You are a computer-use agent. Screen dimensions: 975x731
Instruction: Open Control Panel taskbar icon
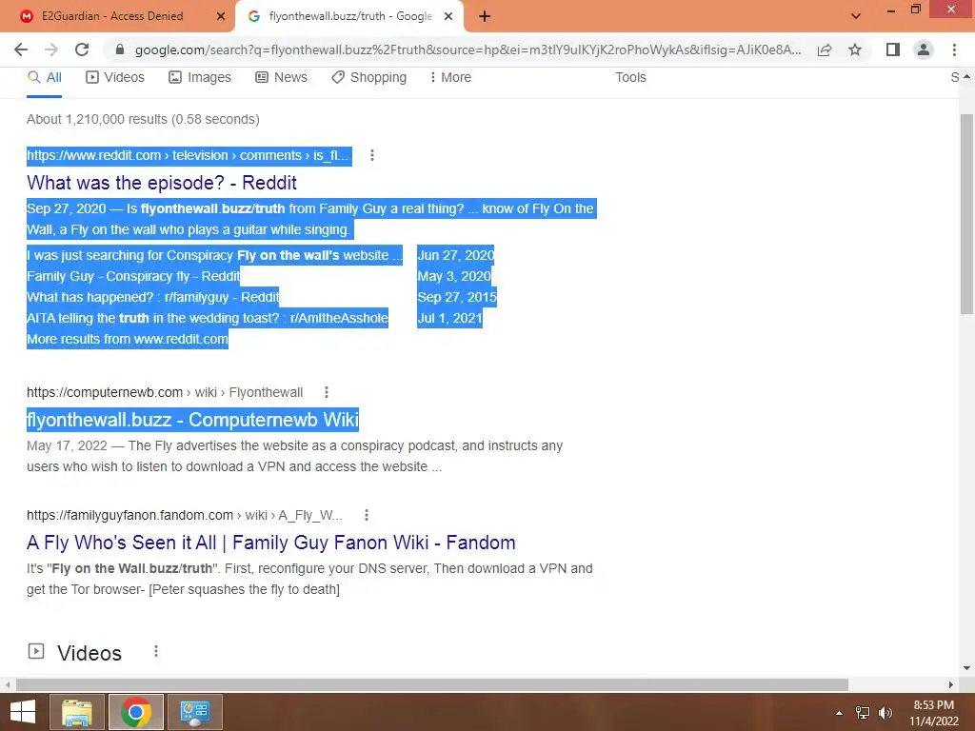(195, 712)
